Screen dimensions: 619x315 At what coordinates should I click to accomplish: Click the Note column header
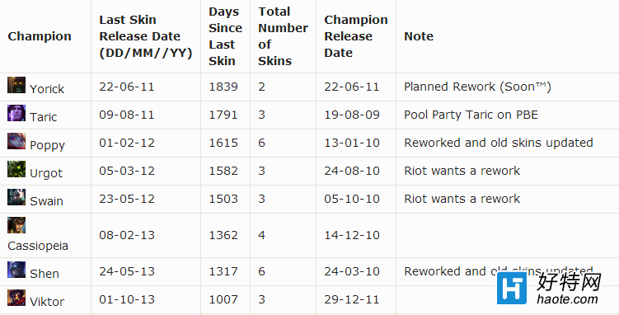419,36
